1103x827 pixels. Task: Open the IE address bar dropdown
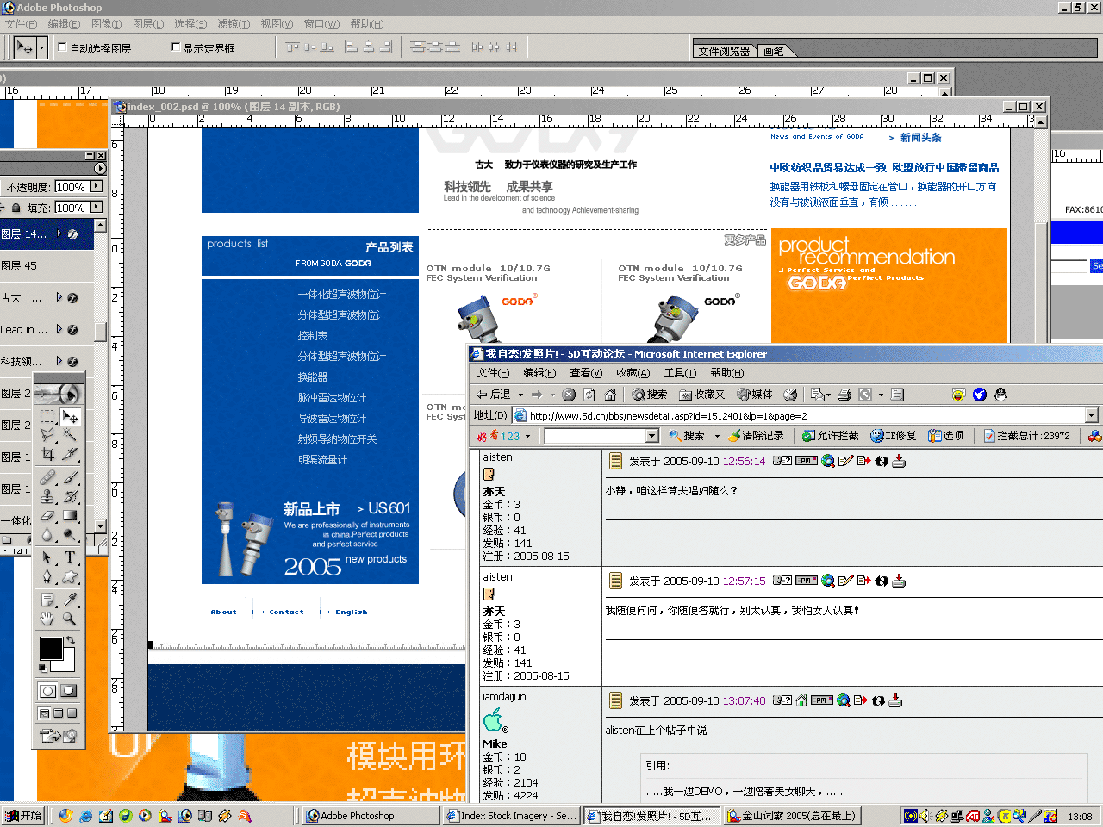pos(1091,415)
